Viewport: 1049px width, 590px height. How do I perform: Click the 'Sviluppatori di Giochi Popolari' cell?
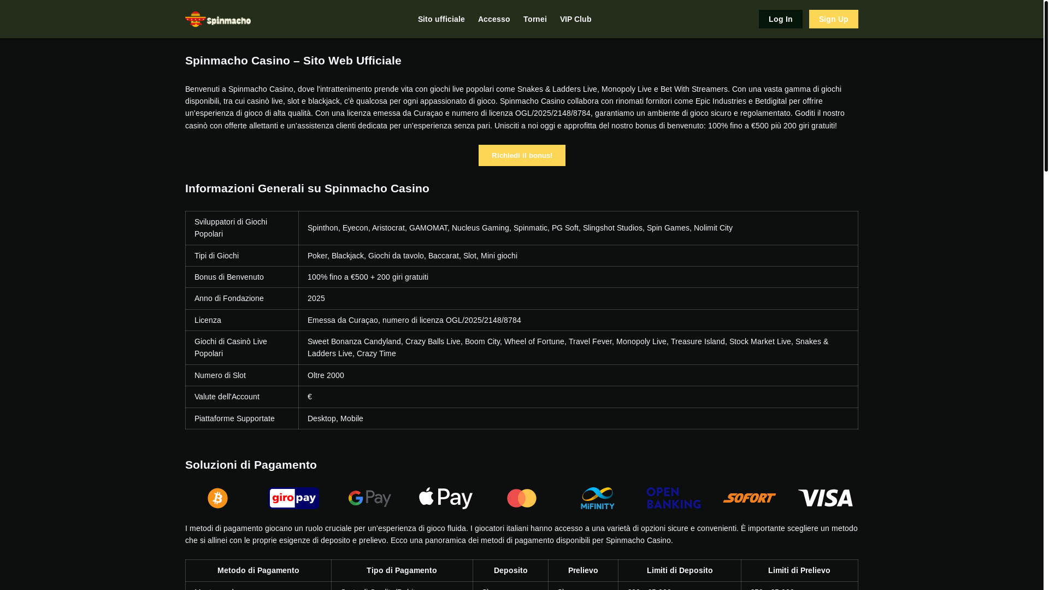(x=242, y=228)
